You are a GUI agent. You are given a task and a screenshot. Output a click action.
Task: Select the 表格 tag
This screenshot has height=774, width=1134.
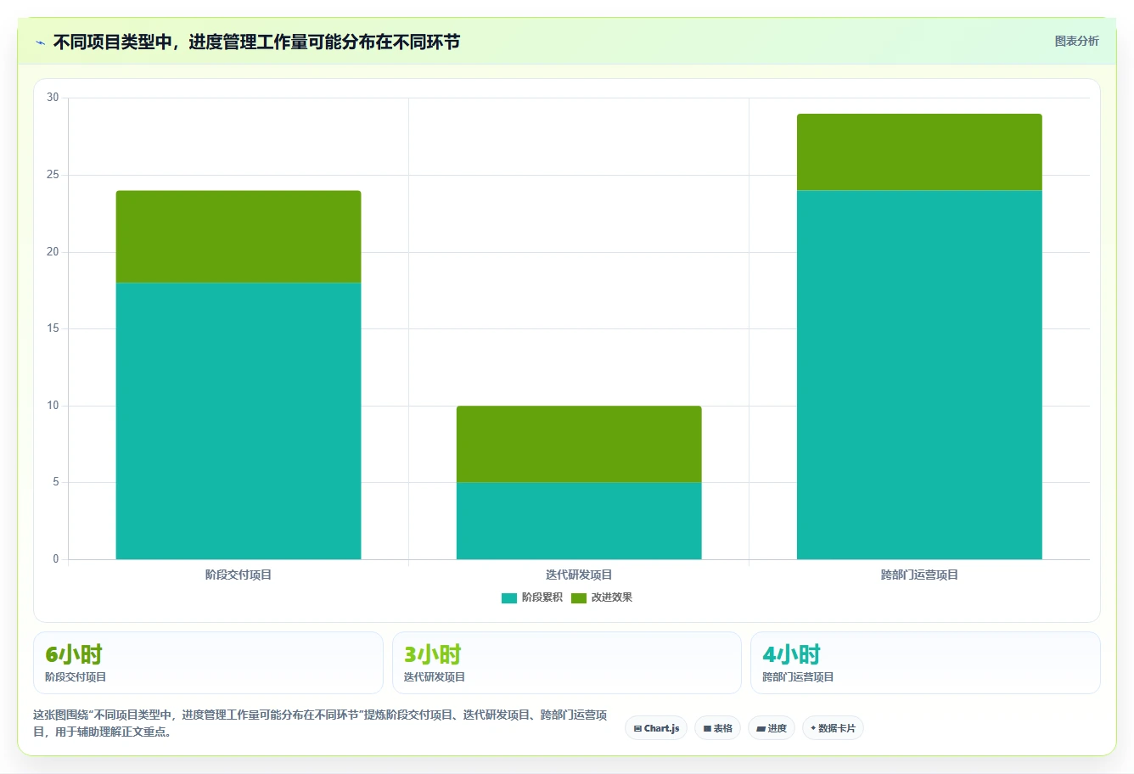[x=717, y=728]
